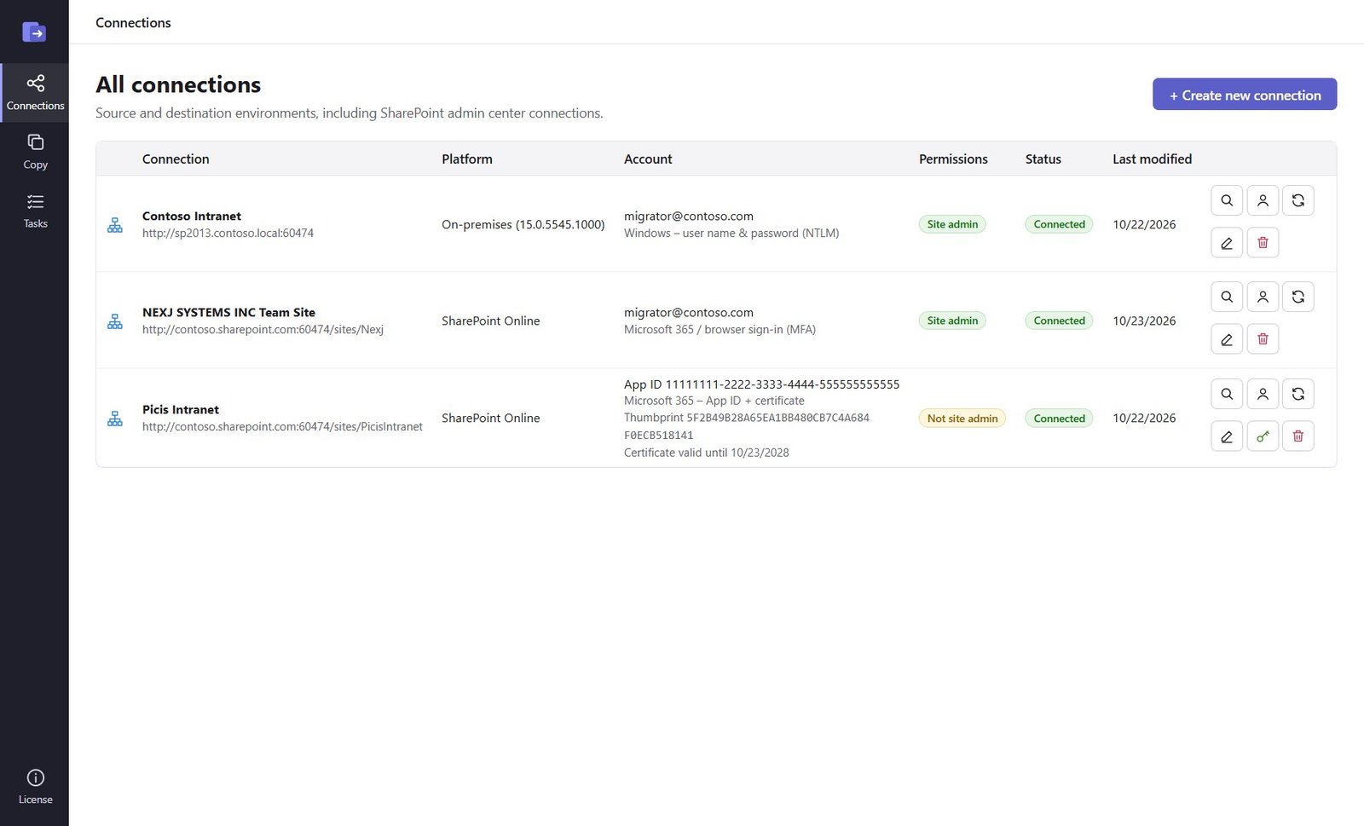The height and width of the screenshot is (826, 1364).
Task: Click the Account column header
Action: coord(648,159)
